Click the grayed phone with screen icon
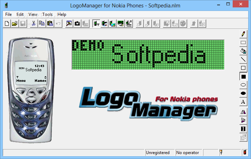This screenshot has height=159, width=251. (x=156, y=24)
